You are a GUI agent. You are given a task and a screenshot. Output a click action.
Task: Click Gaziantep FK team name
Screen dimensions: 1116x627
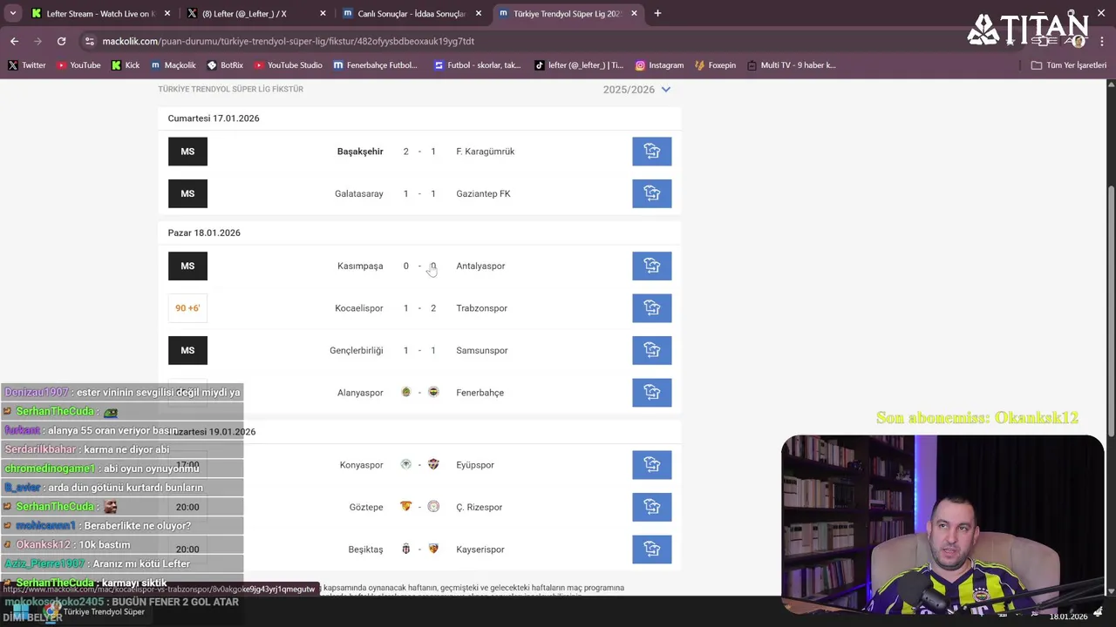[x=483, y=193]
